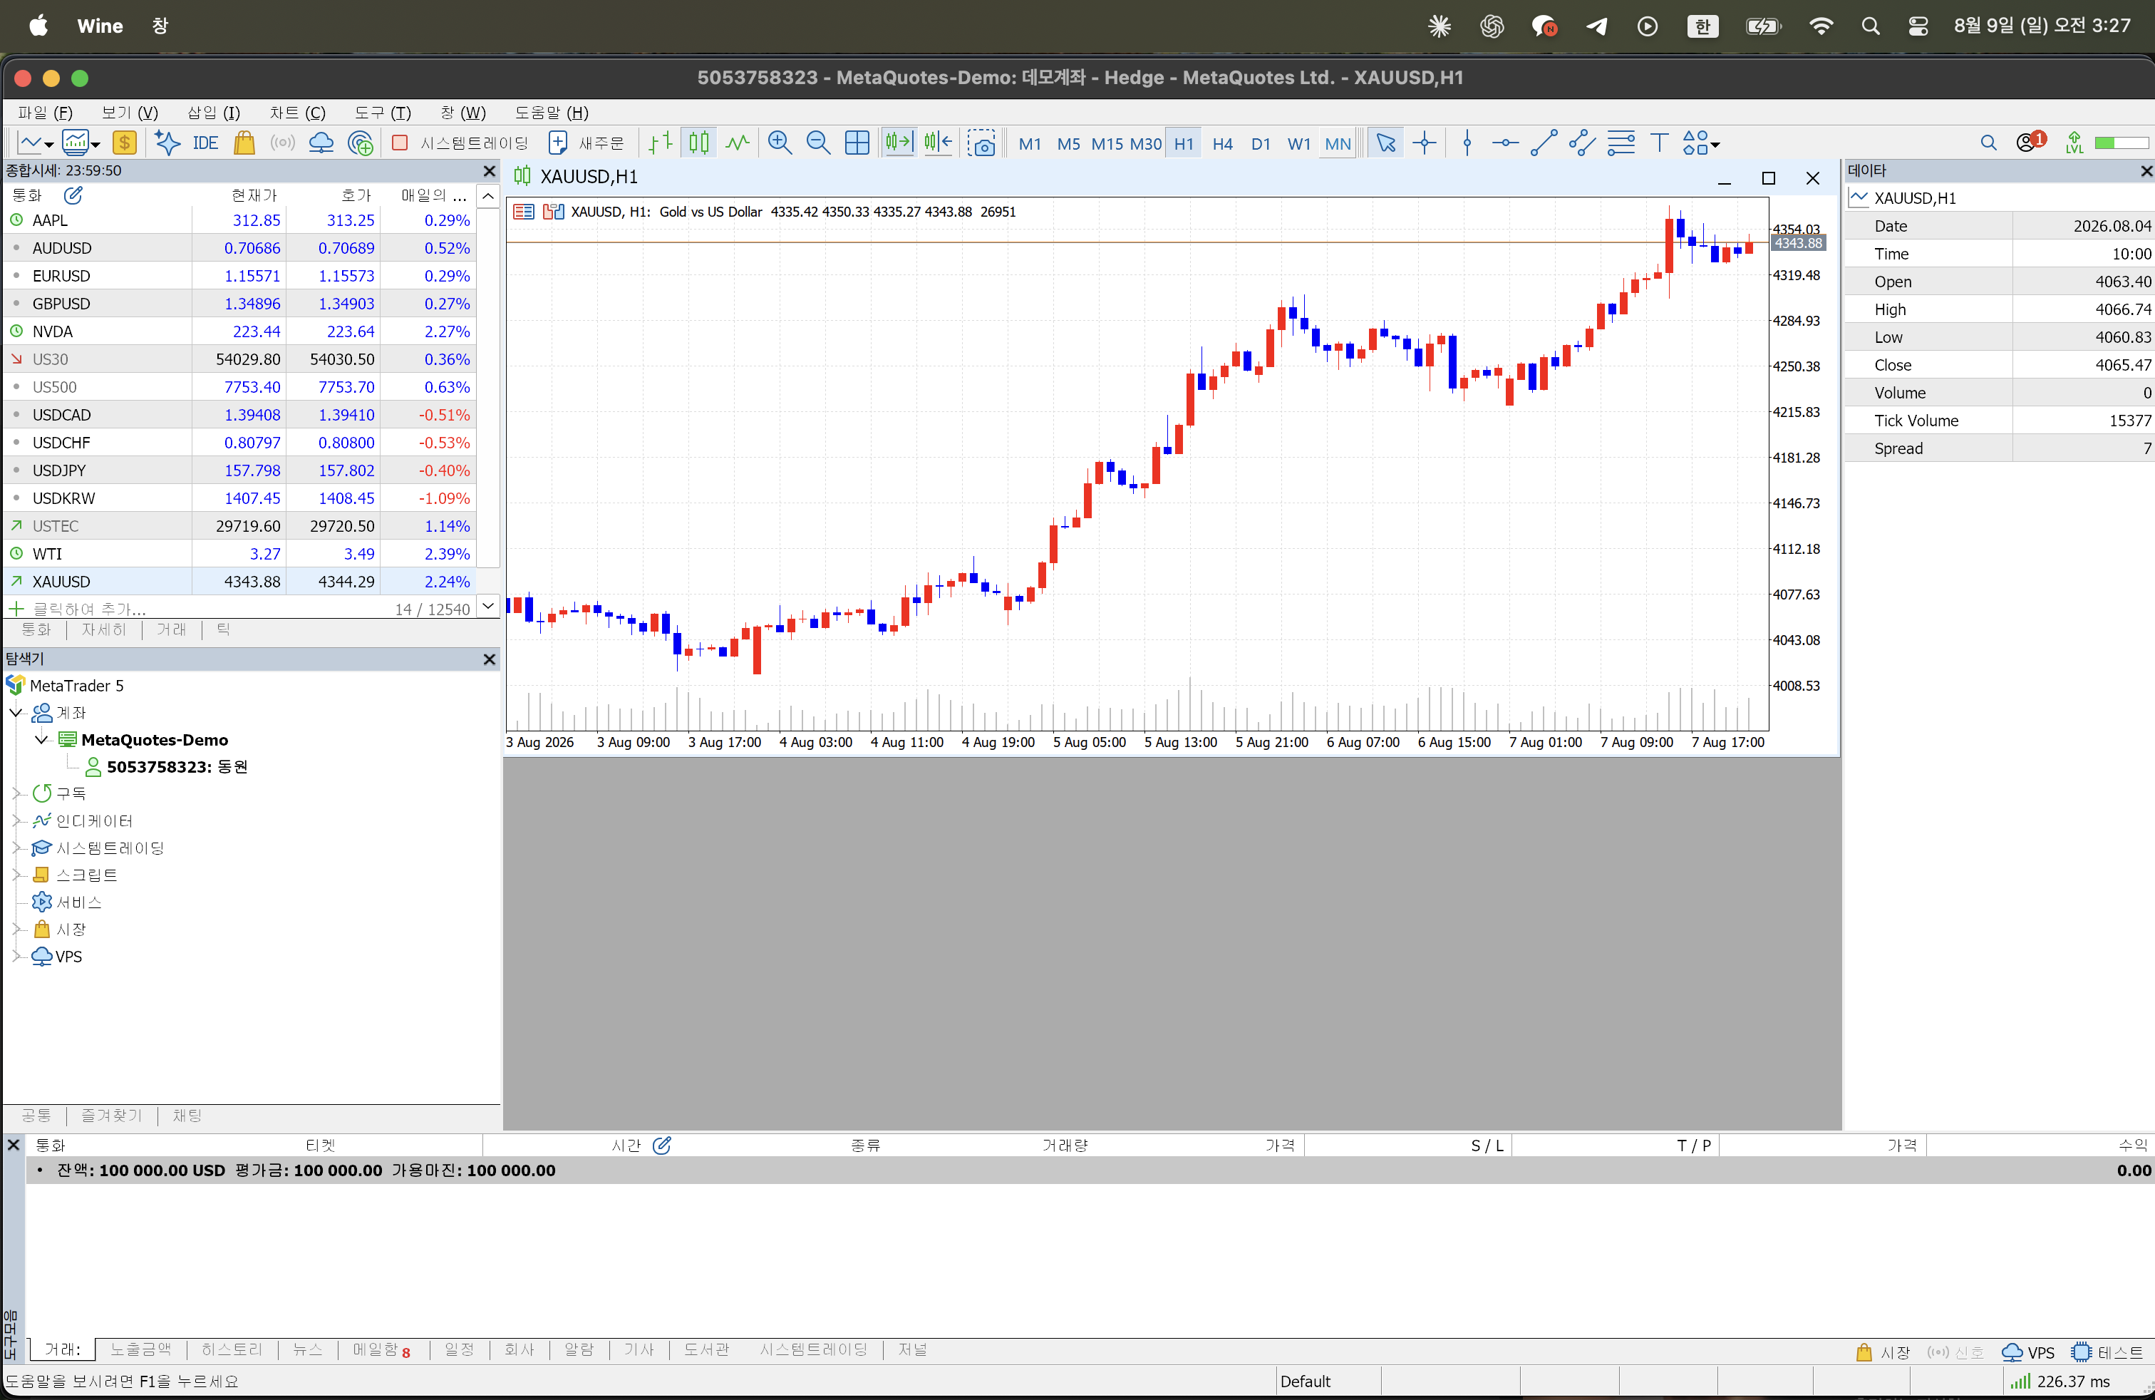Switch chart to bar chart style

point(660,142)
